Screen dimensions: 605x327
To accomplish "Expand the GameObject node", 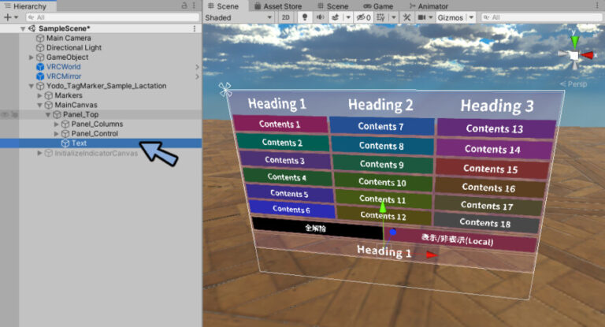I will click(x=32, y=58).
